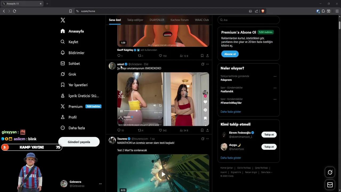Switch to DUAYENLER tab
This screenshot has height=192, width=341.
[157, 20]
